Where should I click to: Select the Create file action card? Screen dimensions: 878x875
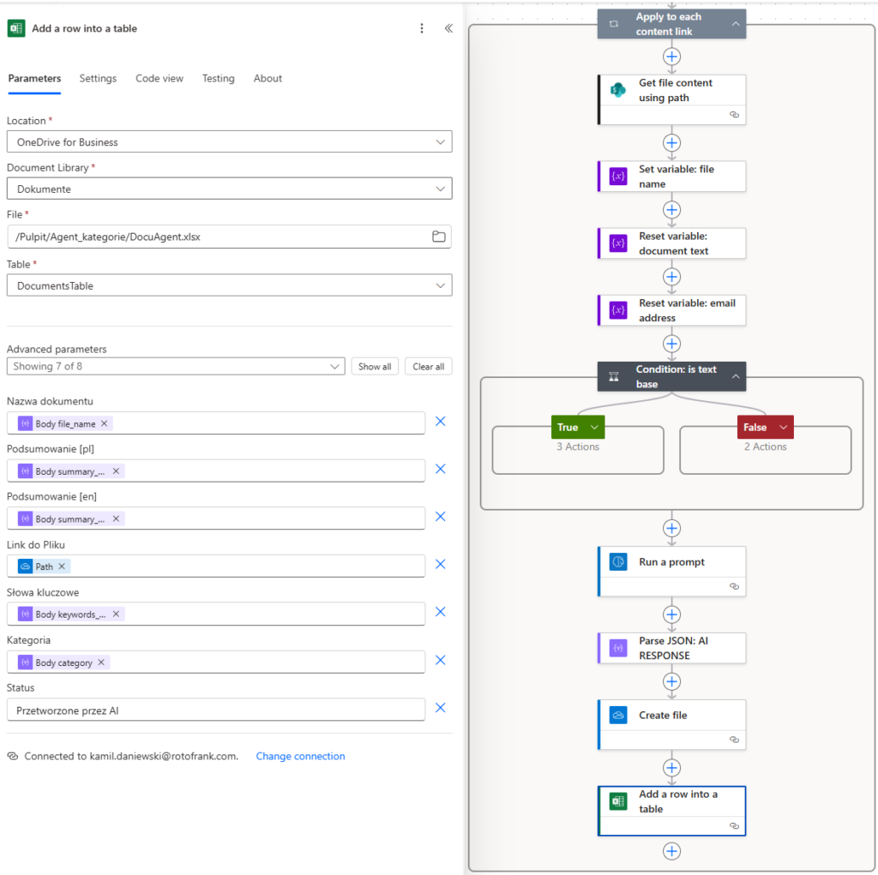click(x=672, y=724)
